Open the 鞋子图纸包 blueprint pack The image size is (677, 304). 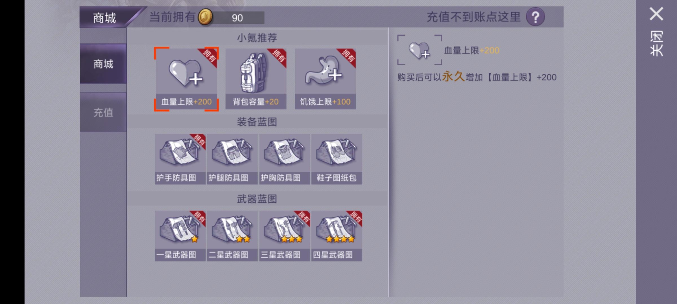point(337,159)
